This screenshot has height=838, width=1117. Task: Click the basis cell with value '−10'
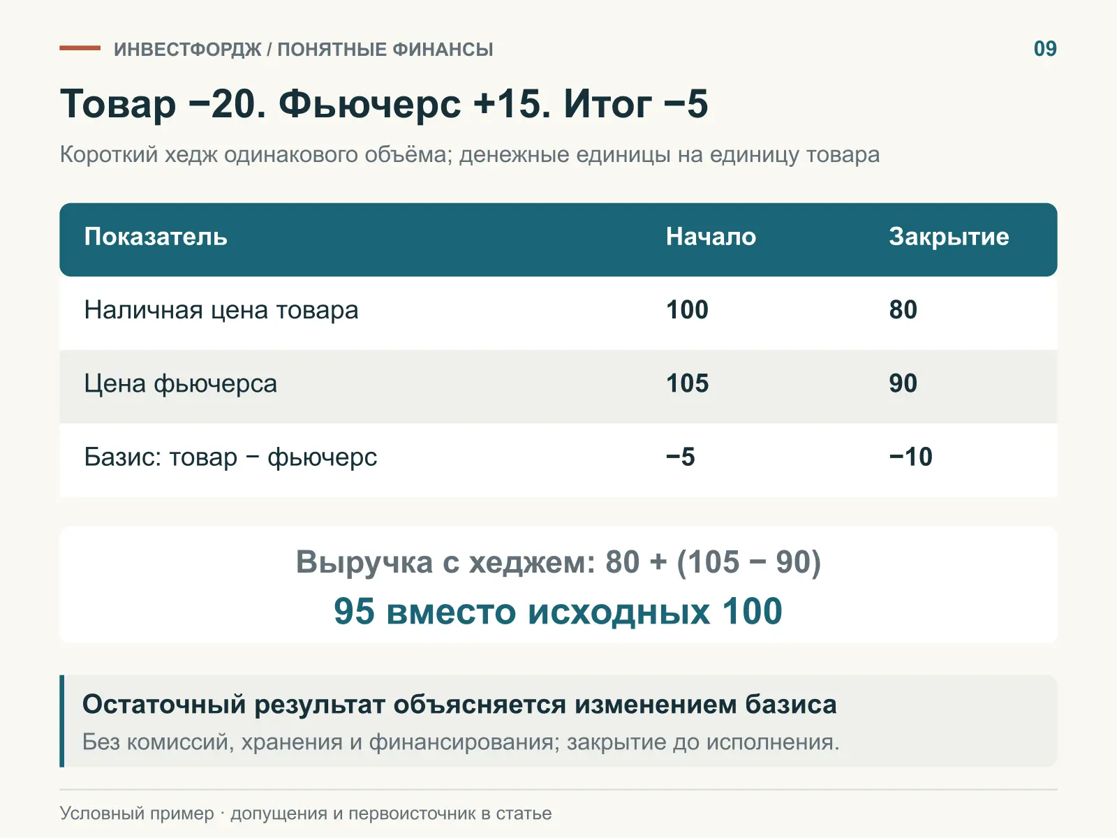pyautogui.click(x=910, y=457)
